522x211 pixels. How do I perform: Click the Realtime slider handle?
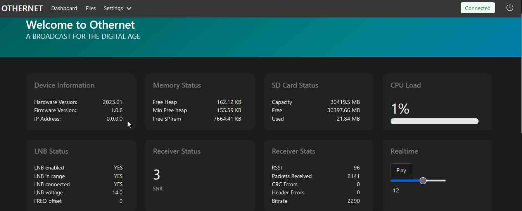tap(423, 181)
